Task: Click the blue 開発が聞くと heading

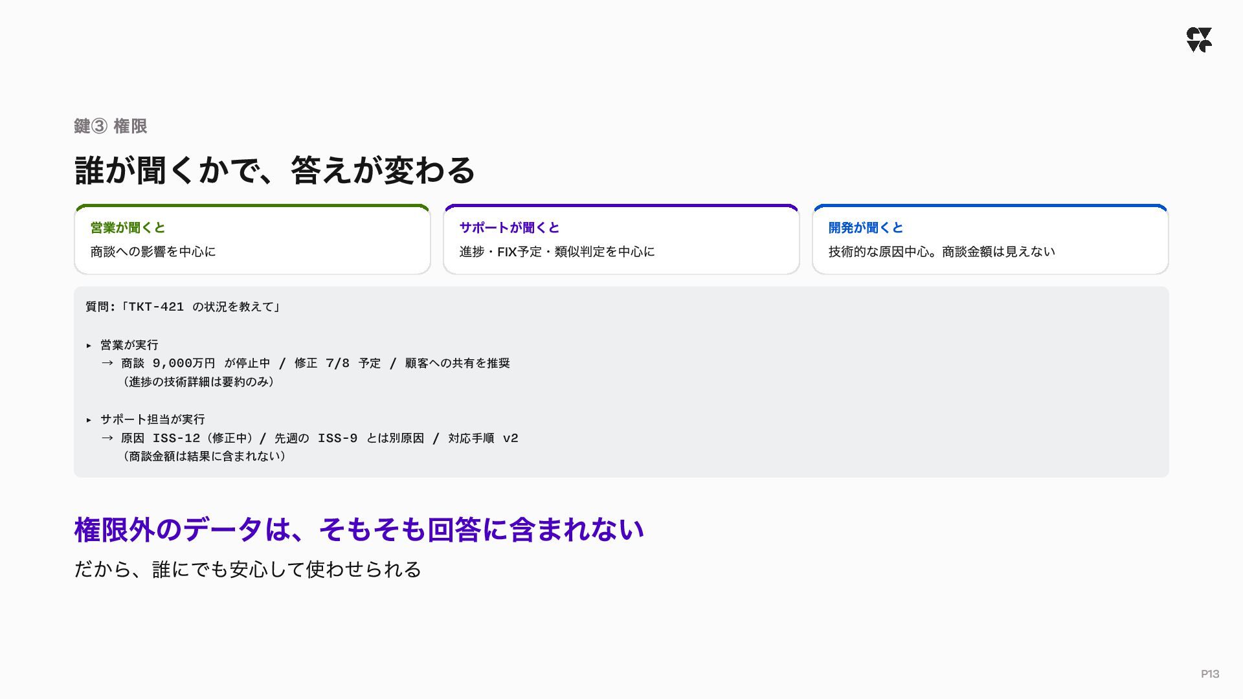Action: (866, 228)
